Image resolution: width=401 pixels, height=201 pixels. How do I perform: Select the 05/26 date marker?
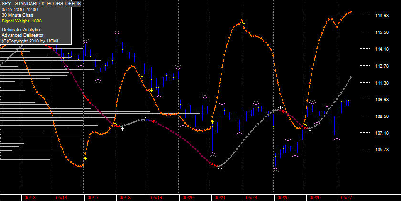tap(315, 198)
